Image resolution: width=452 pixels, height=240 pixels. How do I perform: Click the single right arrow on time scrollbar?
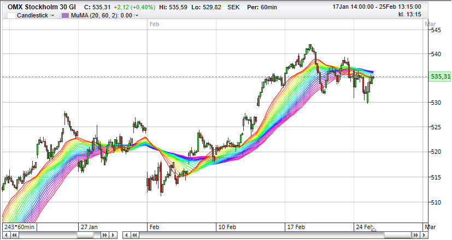tap(424, 235)
